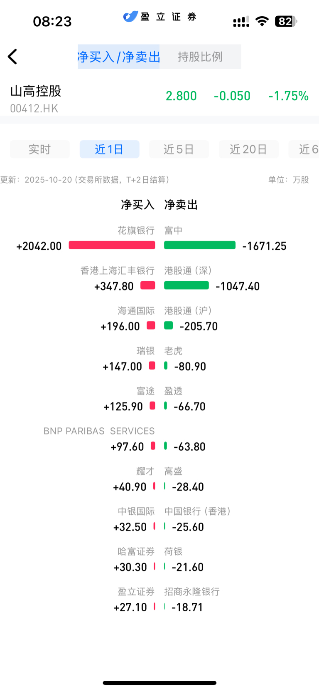319x692 pixels.
Task: Tap the back arrow icon
Action: coord(12,57)
